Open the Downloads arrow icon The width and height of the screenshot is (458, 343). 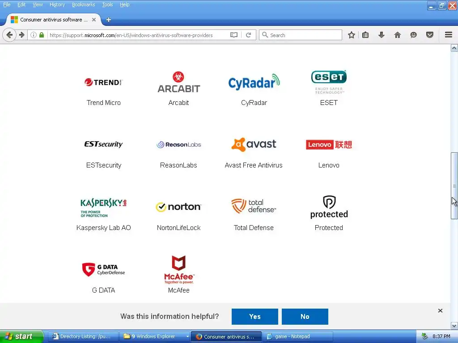381,35
